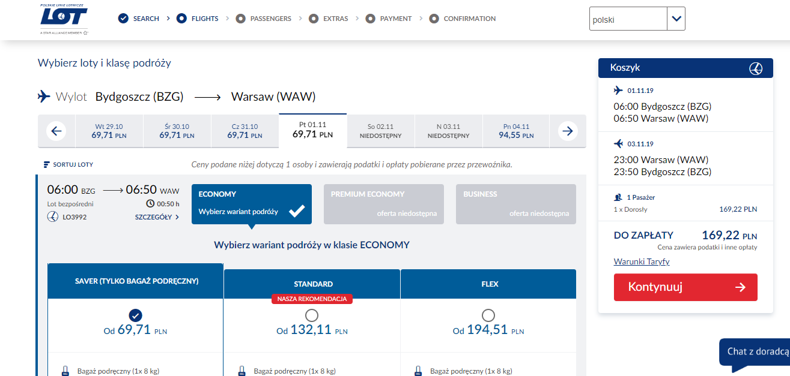Select Wt 29.10 date tab

coord(109,131)
